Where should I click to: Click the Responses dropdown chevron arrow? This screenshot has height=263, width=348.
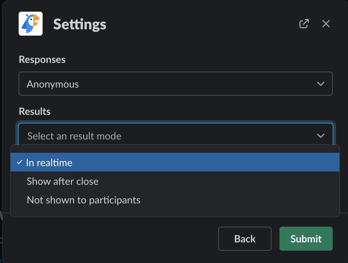(x=321, y=84)
